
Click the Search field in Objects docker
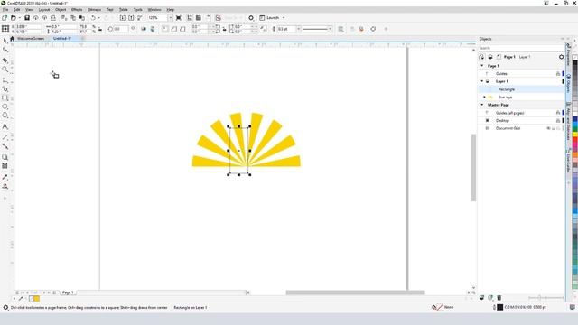pos(521,48)
